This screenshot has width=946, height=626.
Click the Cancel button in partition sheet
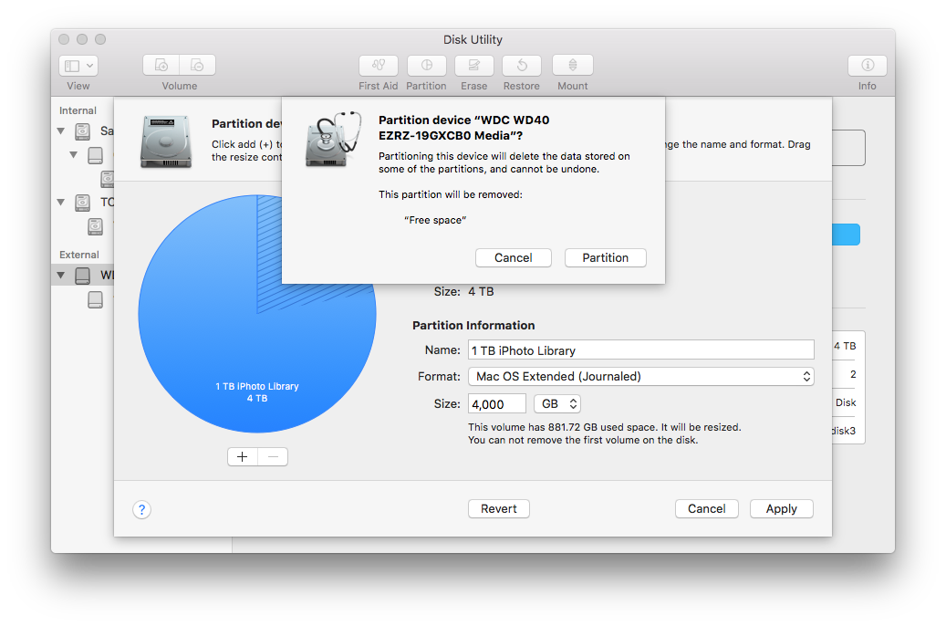click(x=707, y=509)
